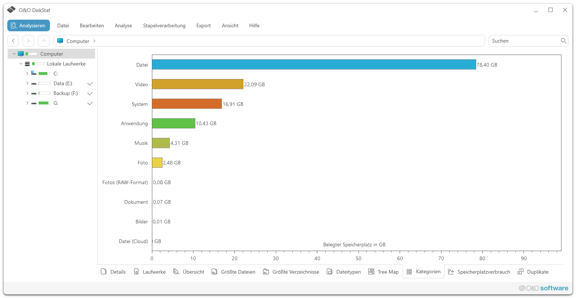Select the Computer tree item
Viewport: 576px width, 298px height.
[x=51, y=54]
